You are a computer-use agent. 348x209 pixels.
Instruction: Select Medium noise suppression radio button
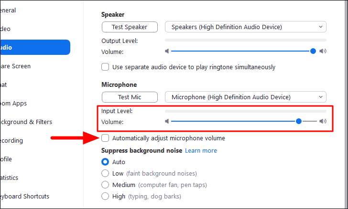pyautogui.click(x=105, y=185)
